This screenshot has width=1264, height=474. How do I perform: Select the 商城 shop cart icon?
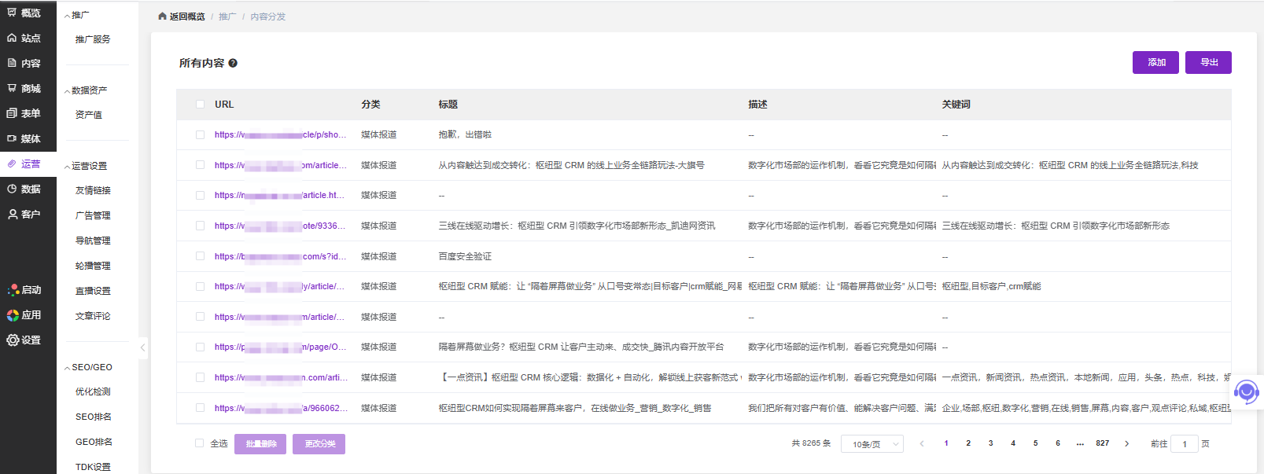pos(12,88)
